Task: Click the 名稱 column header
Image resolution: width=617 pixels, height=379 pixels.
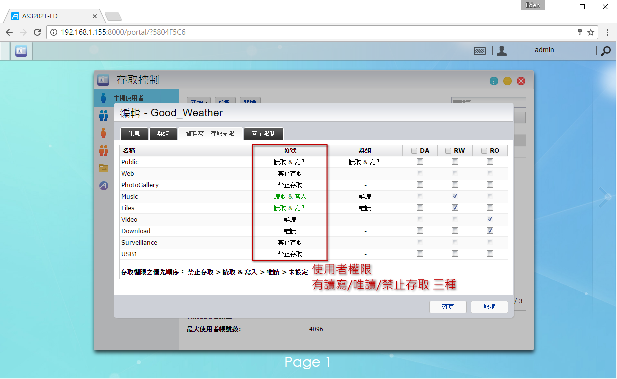Action: [x=186, y=150]
